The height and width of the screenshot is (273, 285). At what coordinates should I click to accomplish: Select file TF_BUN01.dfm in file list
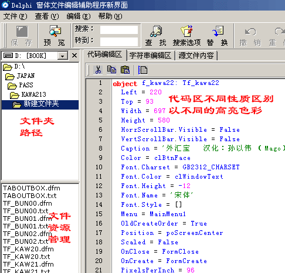click(28, 219)
